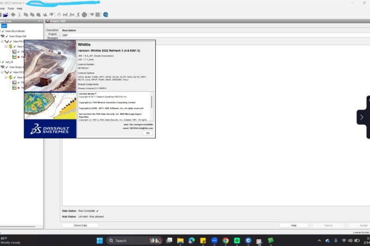Click the Cancel button at the bottom
The height and width of the screenshot is (246, 370).
coord(328,225)
